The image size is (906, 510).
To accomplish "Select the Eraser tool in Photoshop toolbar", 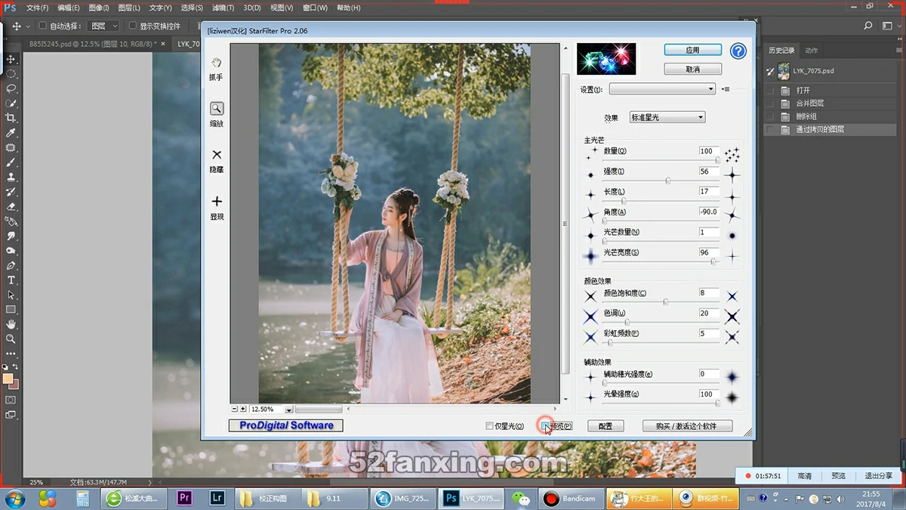I will click(11, 206).
